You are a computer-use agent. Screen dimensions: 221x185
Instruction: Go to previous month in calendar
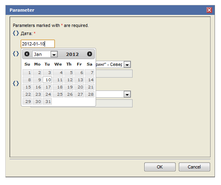tap(27, 54)
